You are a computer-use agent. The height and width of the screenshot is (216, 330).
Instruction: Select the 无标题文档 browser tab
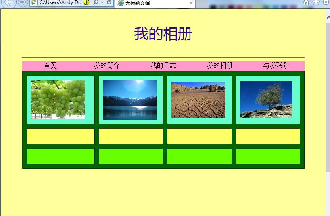(155, 3)
